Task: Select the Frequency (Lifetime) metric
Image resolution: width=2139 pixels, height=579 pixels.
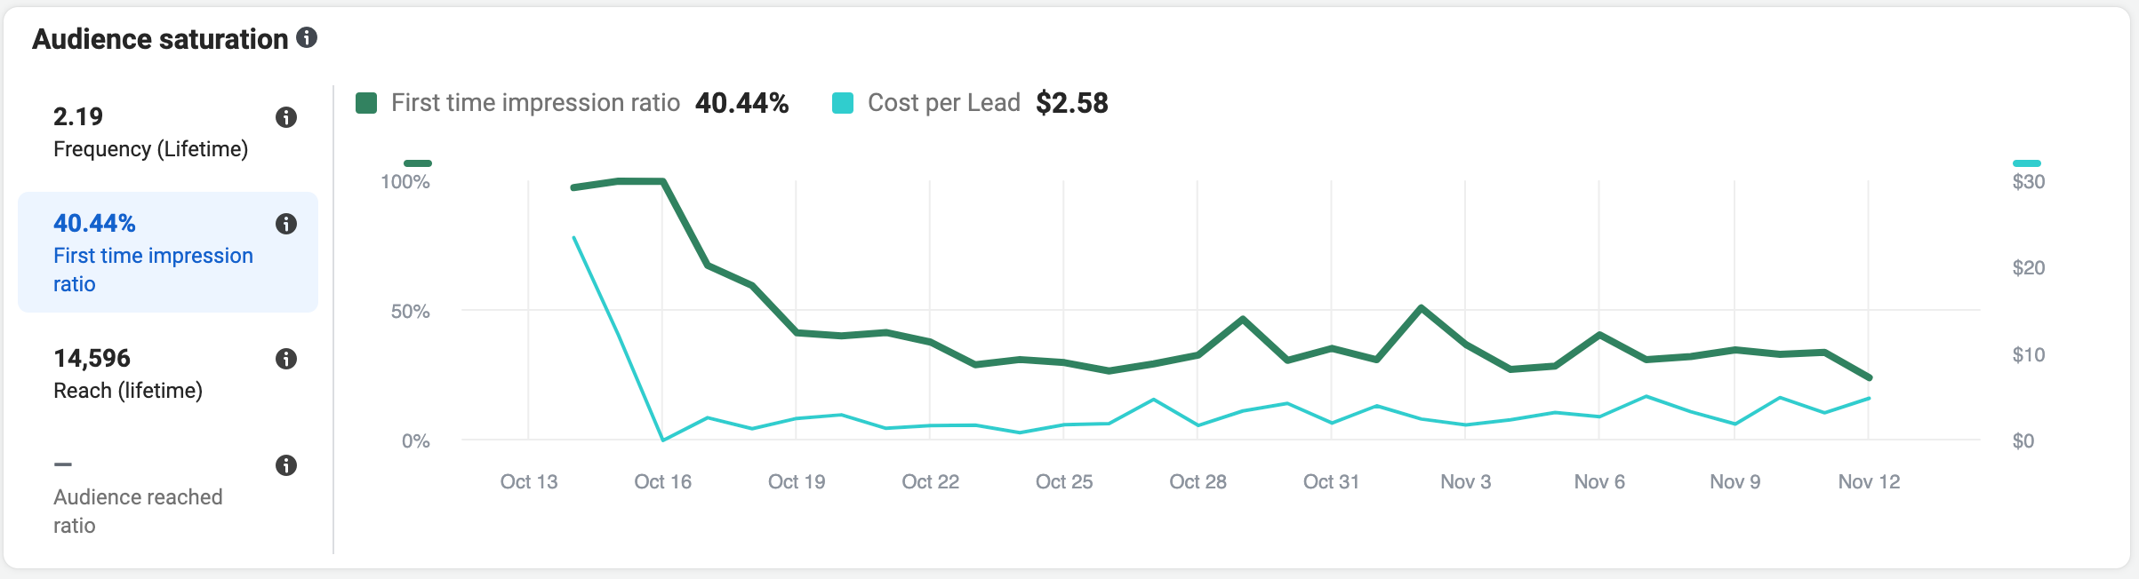Action: [168, 133]
